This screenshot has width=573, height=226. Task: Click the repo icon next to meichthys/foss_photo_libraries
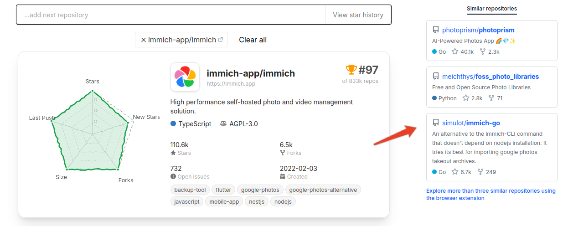(436, 77)
